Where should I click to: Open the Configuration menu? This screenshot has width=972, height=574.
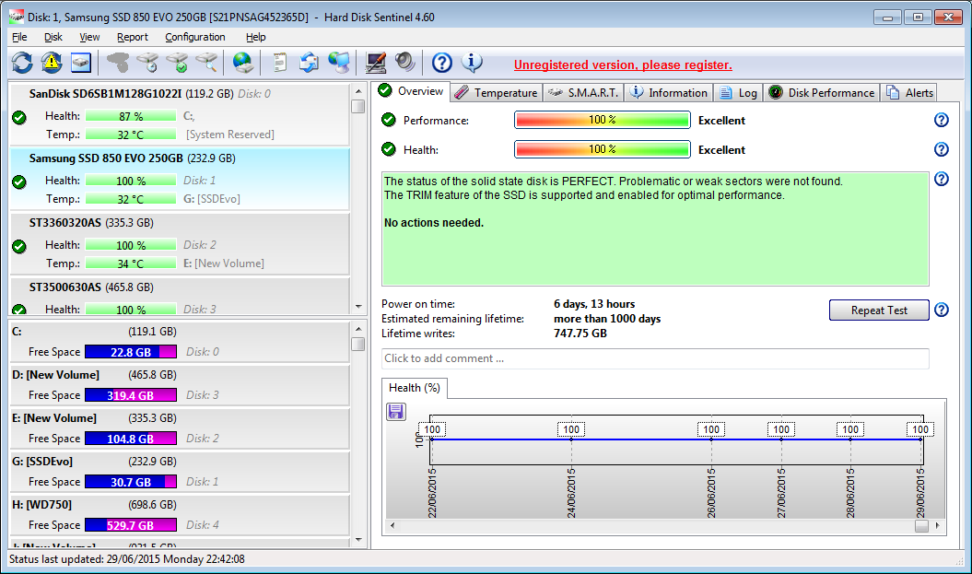point(194,37)
